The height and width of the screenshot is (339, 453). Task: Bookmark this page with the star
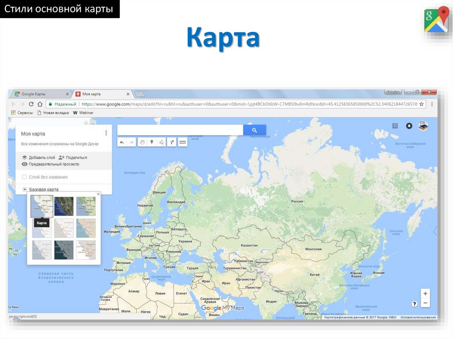pyautogui.click(x=422, y=104)
